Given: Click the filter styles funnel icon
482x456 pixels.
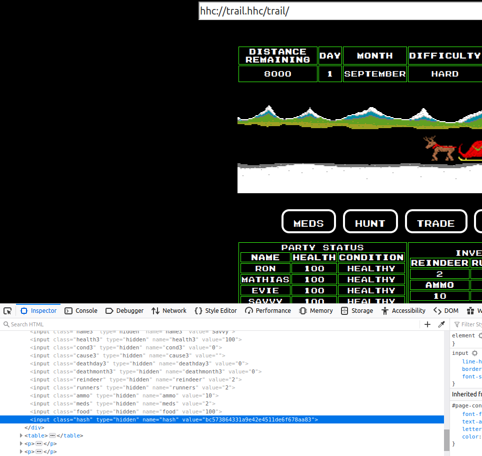Looking at the screenshot, I should [x=457, y=324].
